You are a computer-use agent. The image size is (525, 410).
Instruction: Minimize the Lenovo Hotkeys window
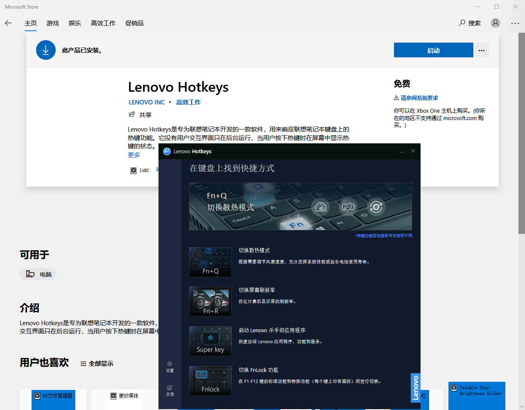coord(402,152)
